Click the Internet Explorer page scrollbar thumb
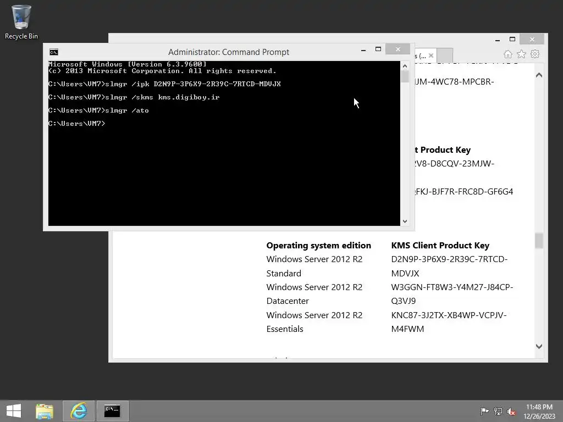Screen dimensions: 563x422 coord(539,241)
